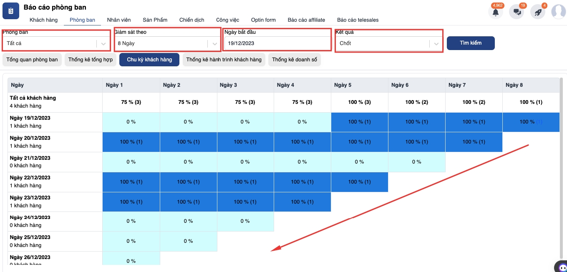Expand the Kết quả dropdown
This screenshot has width=567, height=272.
click(436, 43)
